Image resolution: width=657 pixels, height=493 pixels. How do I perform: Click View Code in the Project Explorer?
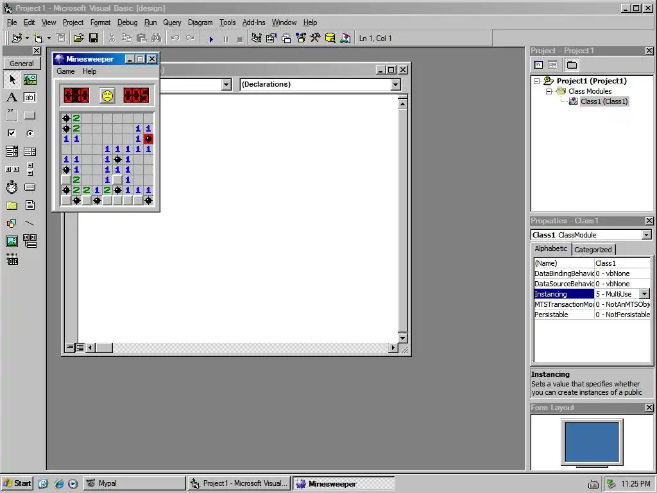538,65
